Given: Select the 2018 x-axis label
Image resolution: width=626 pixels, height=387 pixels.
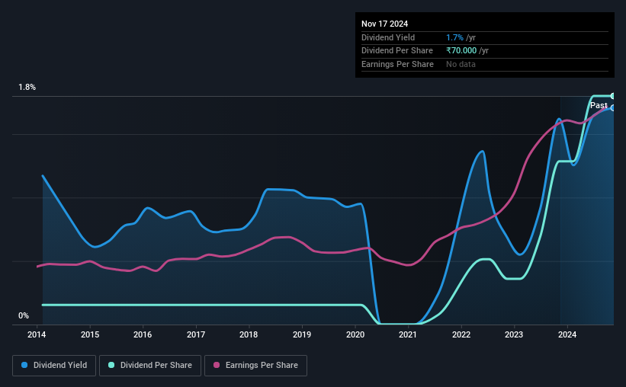Looking at the screenshot, I should coord(249,334).
